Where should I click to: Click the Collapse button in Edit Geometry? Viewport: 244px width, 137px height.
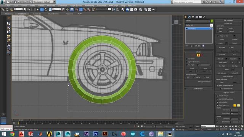point(235,40)
